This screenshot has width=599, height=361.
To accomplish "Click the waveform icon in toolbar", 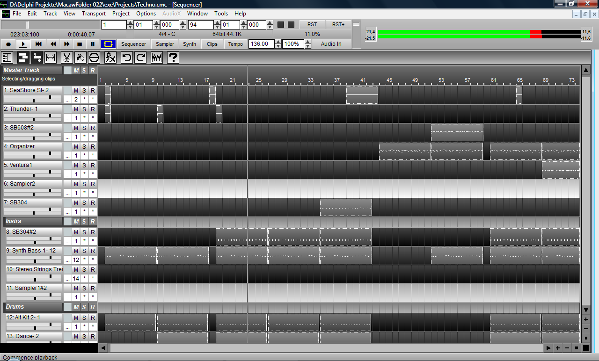I will (x=157, y=58).
